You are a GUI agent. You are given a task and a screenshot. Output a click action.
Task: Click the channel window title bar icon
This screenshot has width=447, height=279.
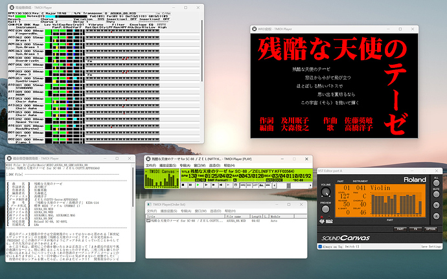pos(12,7)
